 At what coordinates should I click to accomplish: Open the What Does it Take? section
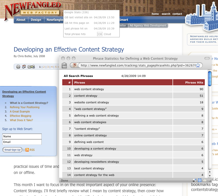(x=21, y=120)
